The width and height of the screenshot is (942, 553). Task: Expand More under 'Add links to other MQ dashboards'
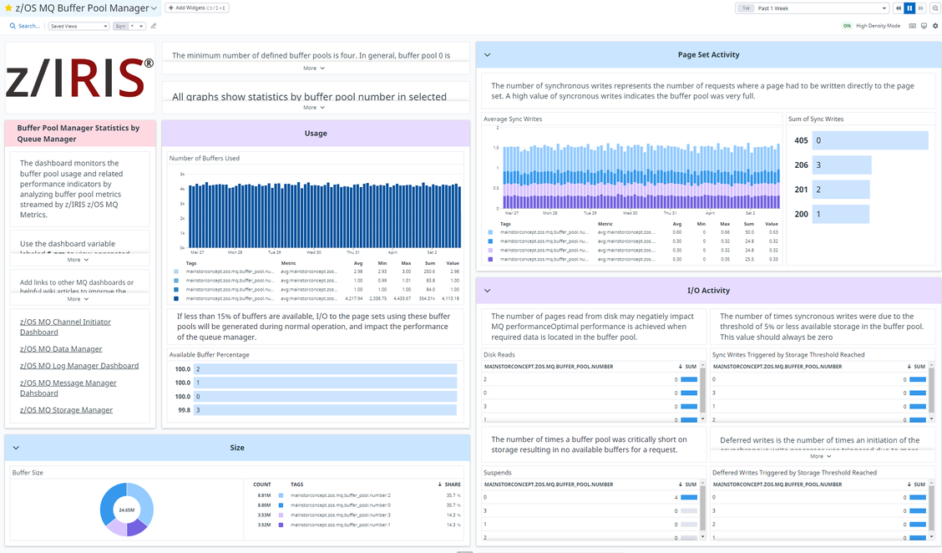point(78,299)
